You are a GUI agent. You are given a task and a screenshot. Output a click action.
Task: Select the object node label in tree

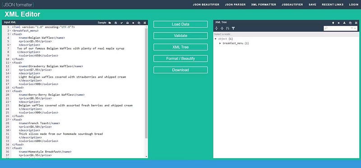coord(222,39)
